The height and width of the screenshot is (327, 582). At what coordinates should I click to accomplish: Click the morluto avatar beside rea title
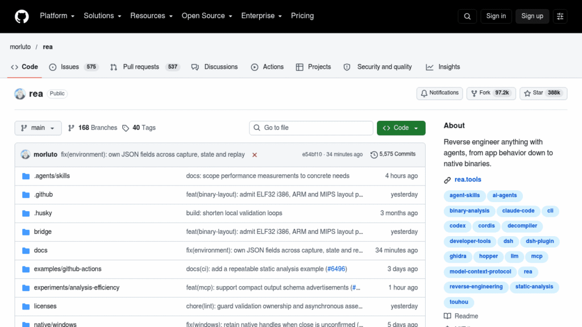coord(20,94)
